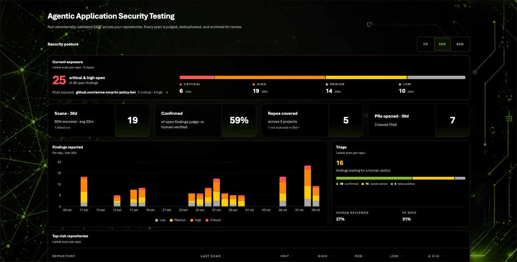The height and width of the screenshot is (262, 517).
Task: Open the Scans 30d card
Action: click(99, 120)
